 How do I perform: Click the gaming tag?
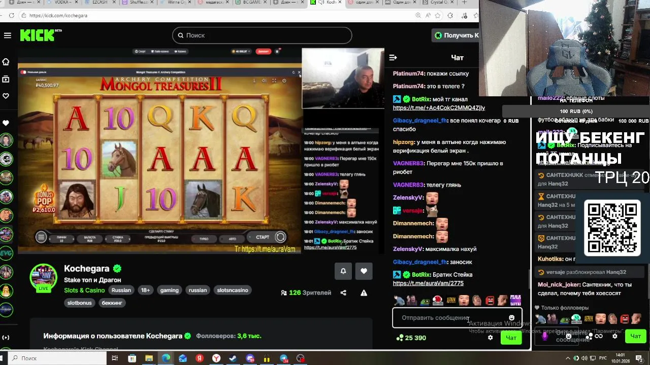pyautogui.click(x=170, y=290)
